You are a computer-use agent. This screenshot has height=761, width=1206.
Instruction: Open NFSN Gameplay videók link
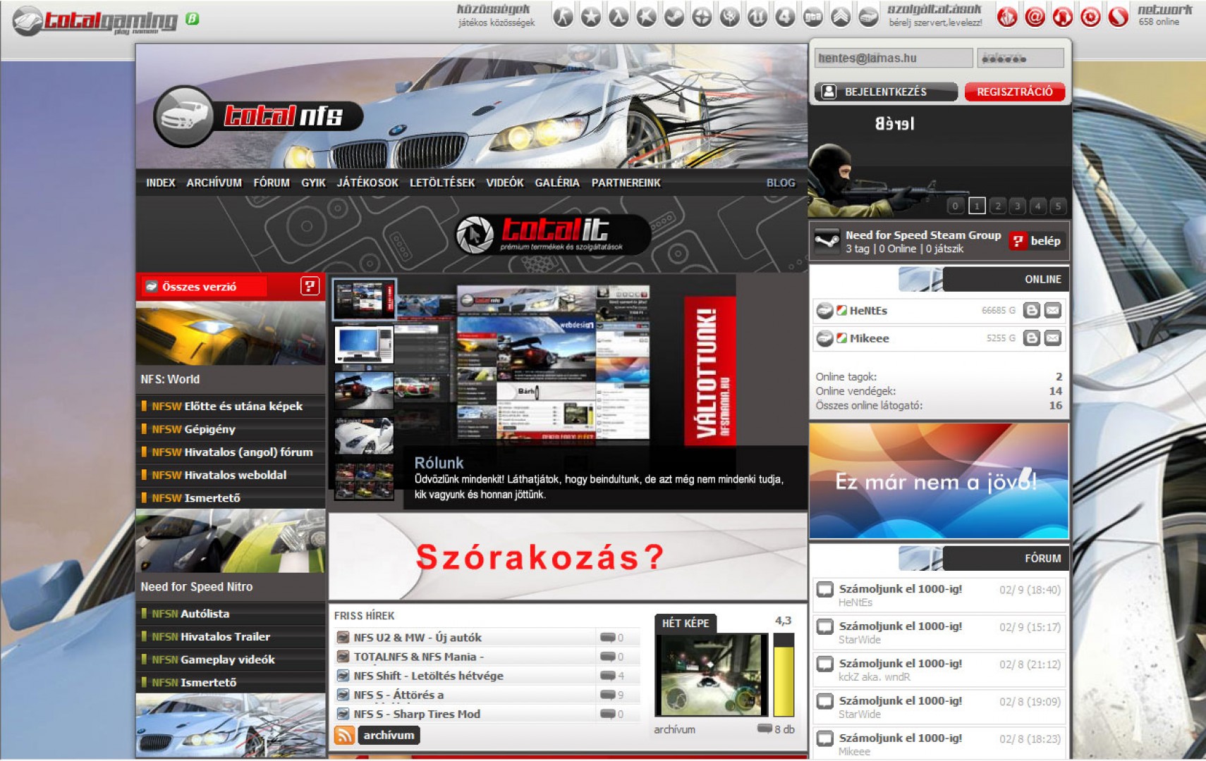click(213, 660)
